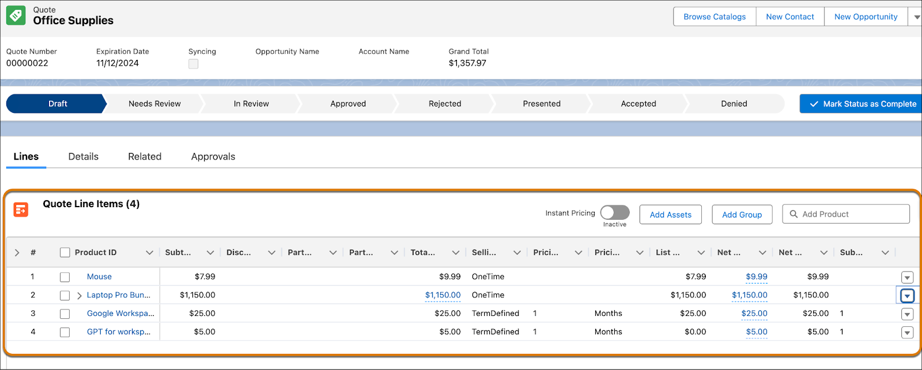Open the Google Workspa... product link
The width and height of the screenshot is (922, 370).
120,314
